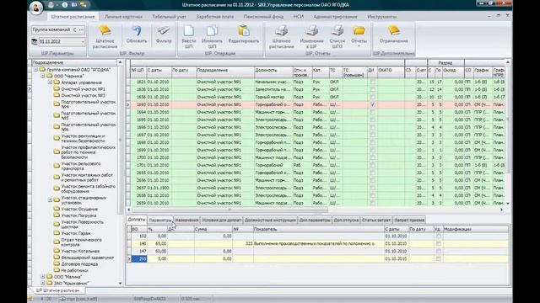
Task: Print Штатное расписание report via printer icon
Action: coord(281,30)
